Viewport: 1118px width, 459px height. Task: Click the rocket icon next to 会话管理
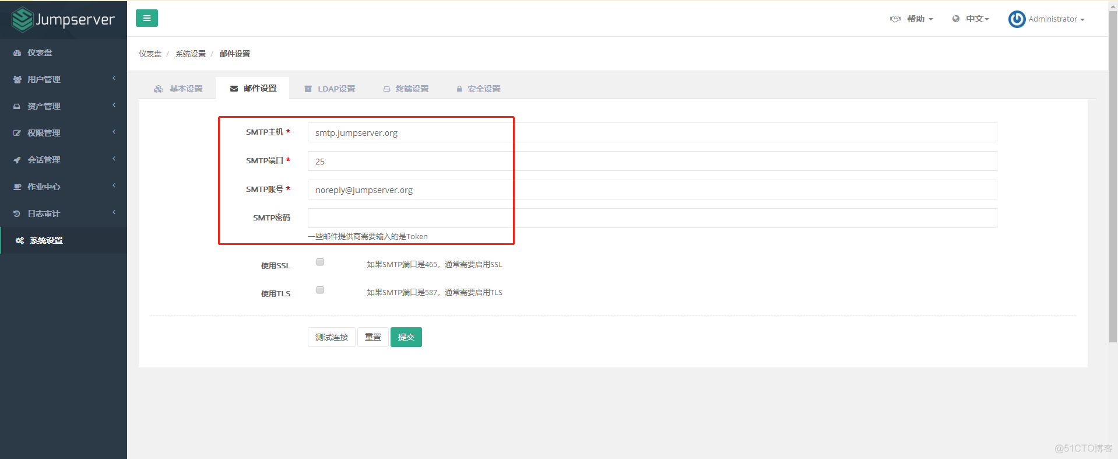17,160
